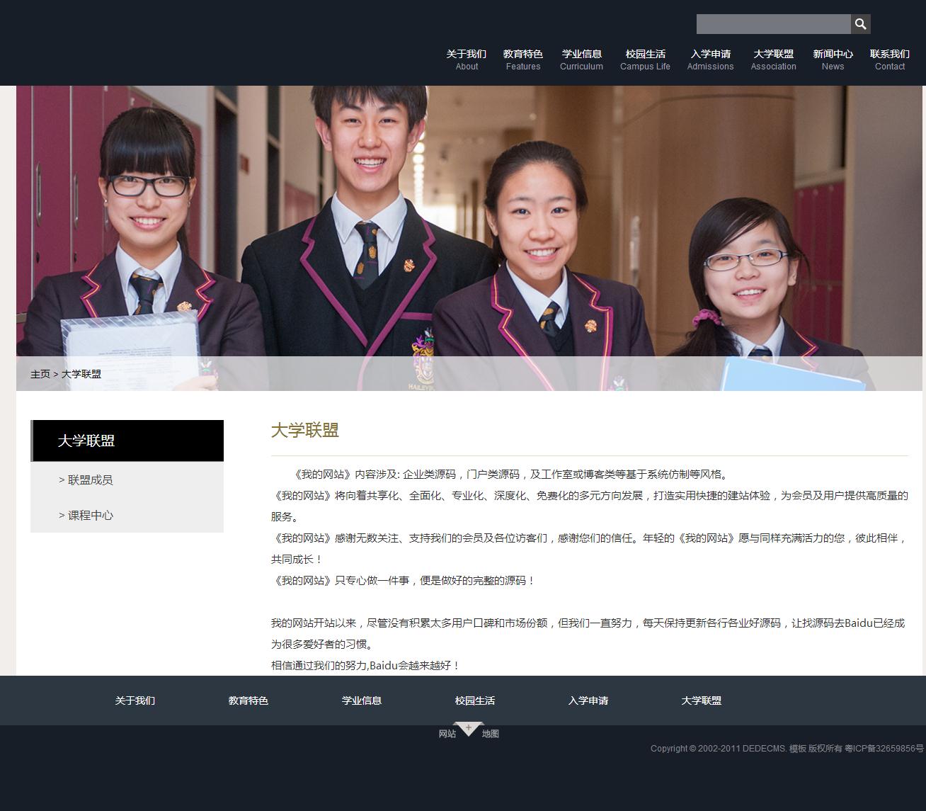Open the 关于我们 About menu
The height and width of the screenshot is (811, 926).
(x=466, y=59)
